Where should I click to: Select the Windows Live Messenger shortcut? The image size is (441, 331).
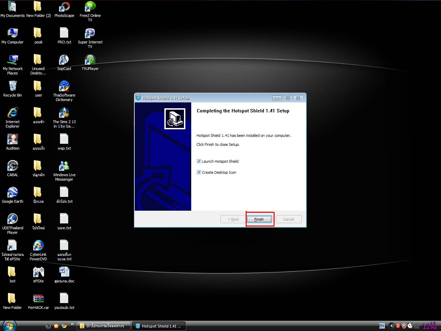point(64,171)
